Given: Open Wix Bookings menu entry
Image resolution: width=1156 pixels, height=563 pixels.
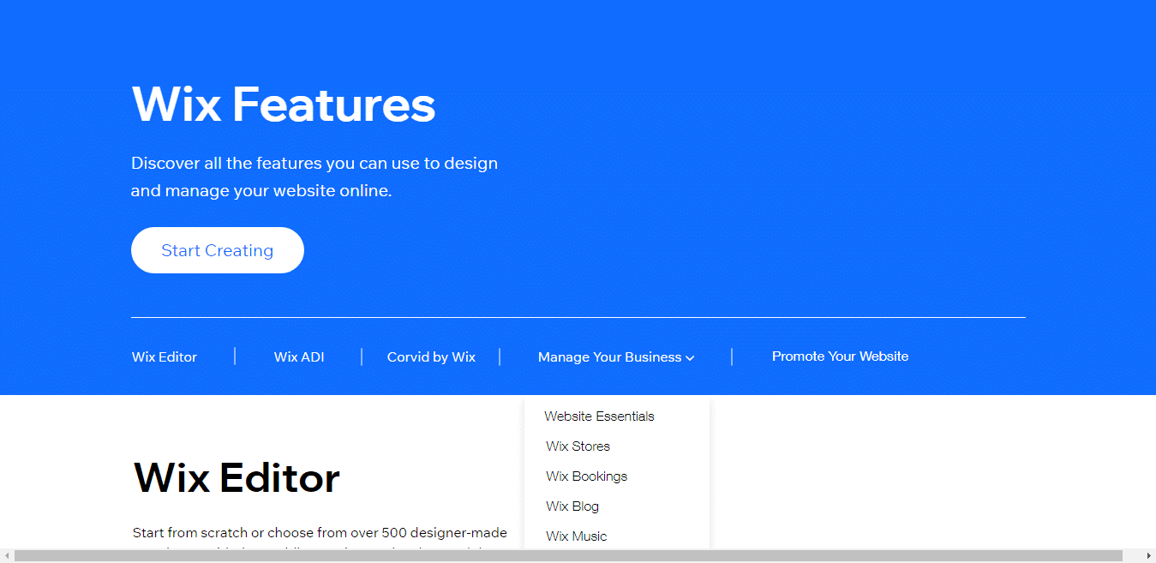Looking at the screenshot, I should pos(587,476).
